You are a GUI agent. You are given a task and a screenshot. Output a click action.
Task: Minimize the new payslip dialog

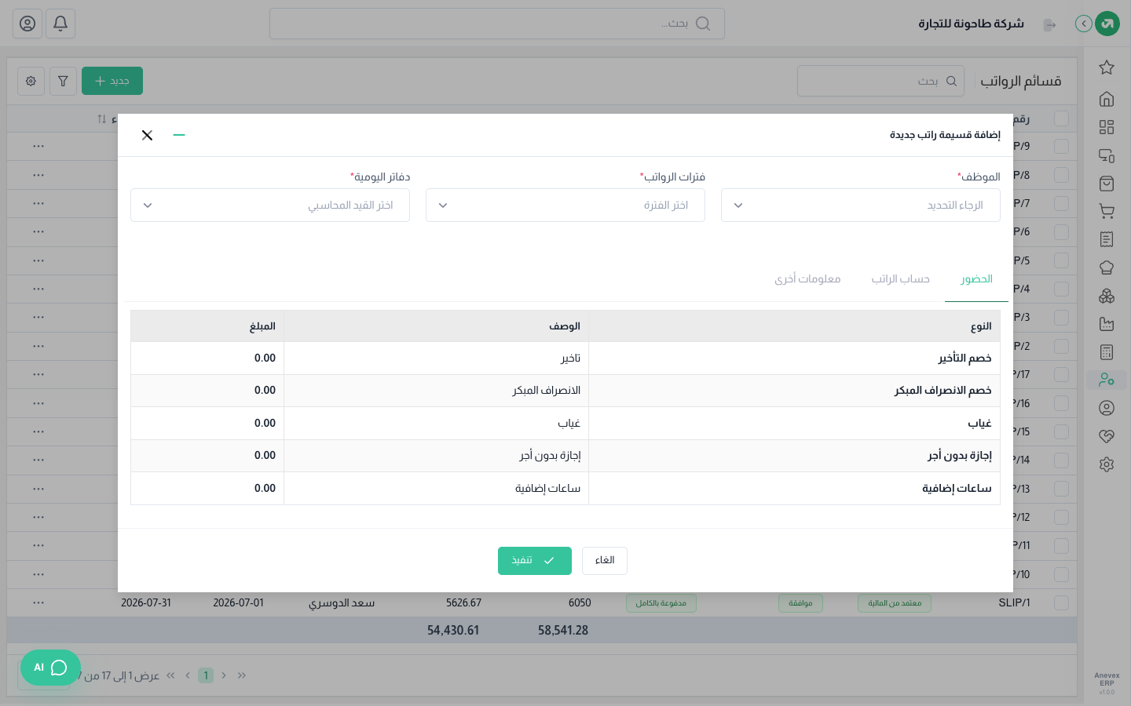(x=179, y=135)
